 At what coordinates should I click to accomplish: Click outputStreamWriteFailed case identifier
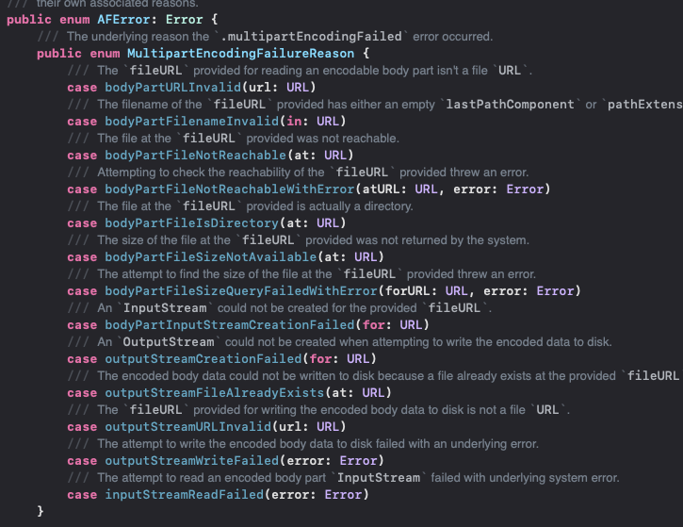(x=191, y=461)
